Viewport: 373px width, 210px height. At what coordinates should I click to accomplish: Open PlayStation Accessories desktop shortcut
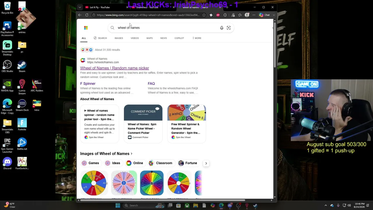7,29
